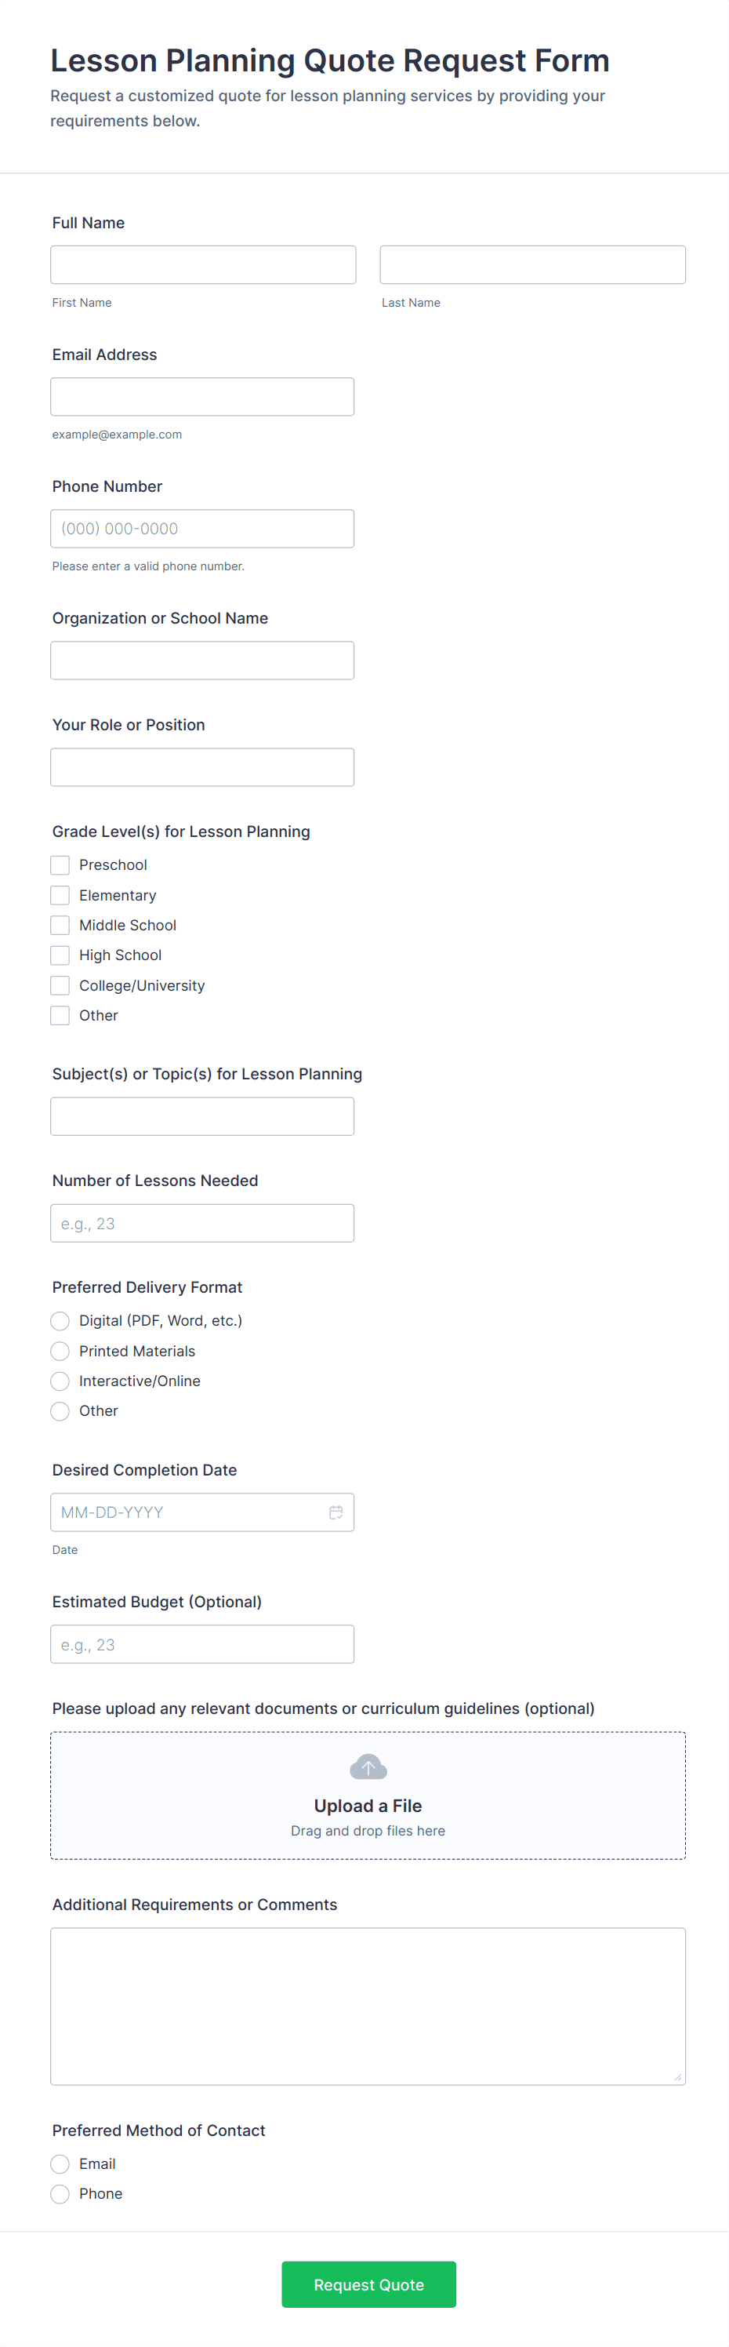729x2347 pixels.
Task: Click the First Name input field
Action: tap(203, 265)
